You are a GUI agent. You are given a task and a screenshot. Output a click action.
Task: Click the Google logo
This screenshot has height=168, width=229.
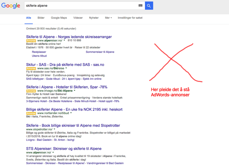tap(11, 6)
